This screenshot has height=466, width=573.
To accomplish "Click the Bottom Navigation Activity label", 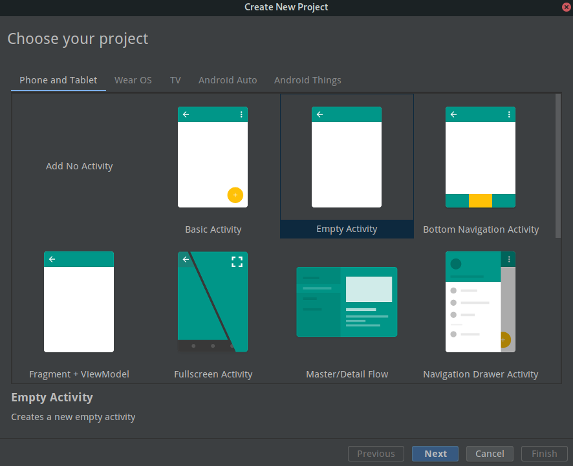I will (x=481, y=229).
